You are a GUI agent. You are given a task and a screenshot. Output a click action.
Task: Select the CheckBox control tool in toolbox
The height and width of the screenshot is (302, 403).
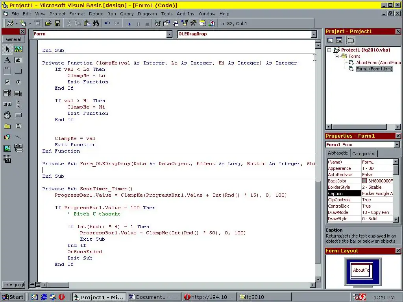pyautogui.click(x=7, y=82)
